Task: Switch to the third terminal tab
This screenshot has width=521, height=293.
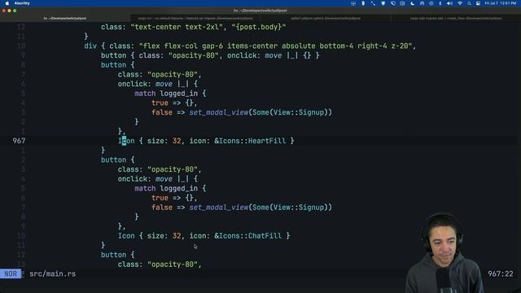Action: (x=326, y=18)
